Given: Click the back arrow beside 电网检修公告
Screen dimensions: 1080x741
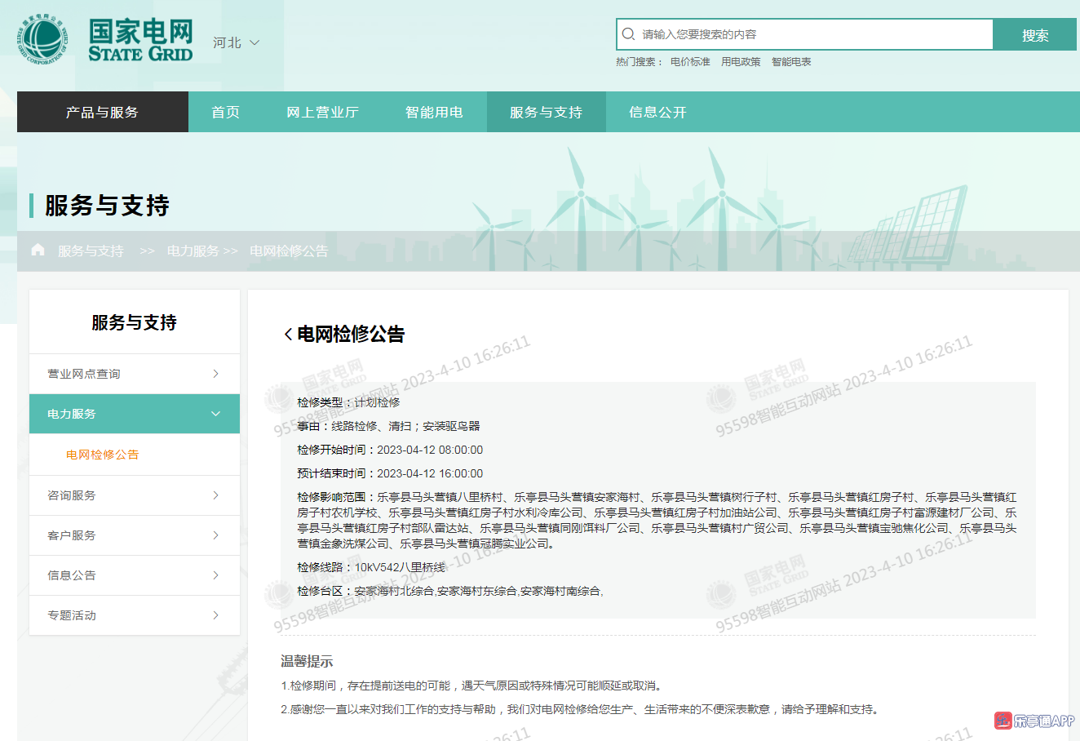Looking at the screenshot, I should [288, 335].
